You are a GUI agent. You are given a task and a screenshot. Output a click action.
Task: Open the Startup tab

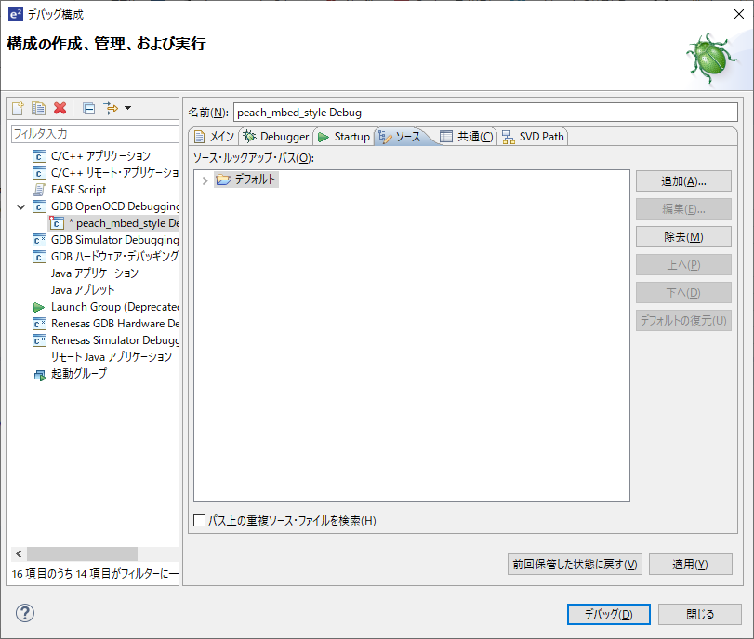click(344, 137)
